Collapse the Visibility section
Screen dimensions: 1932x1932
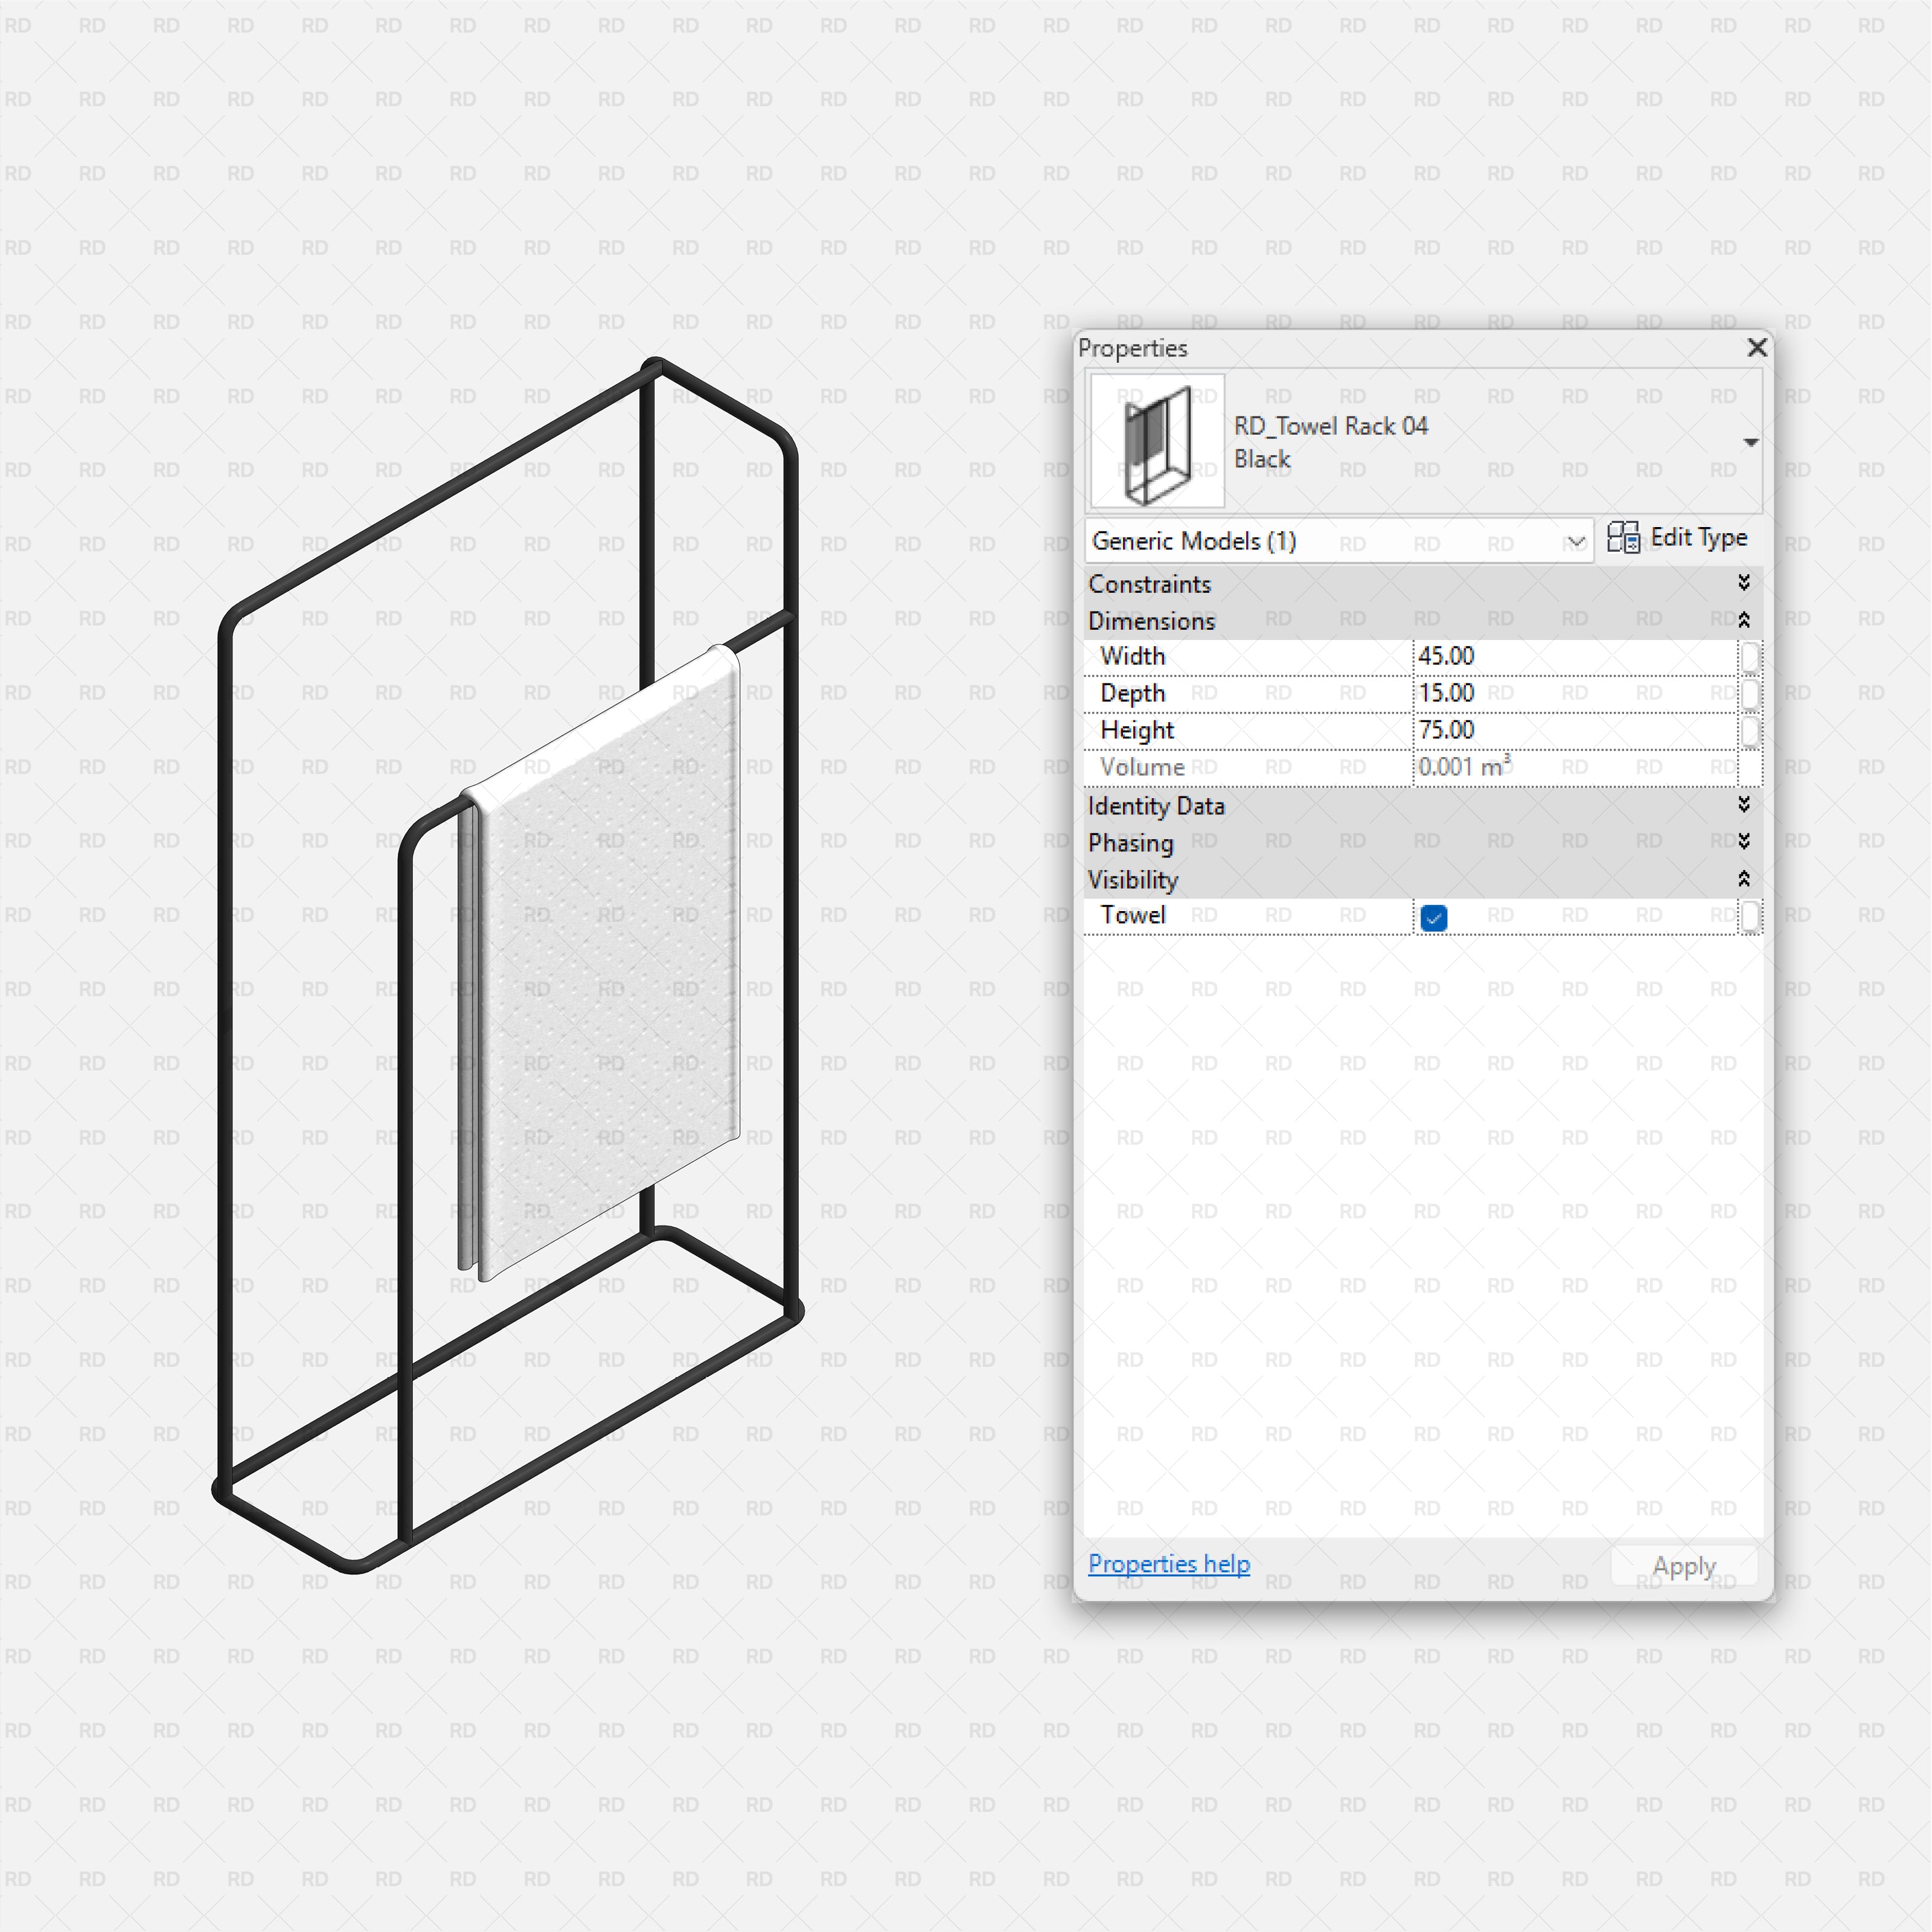coord(1743,879)
